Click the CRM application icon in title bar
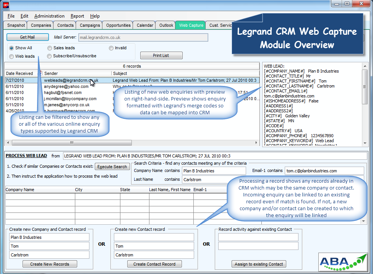Screen dimensions: 373x274 tap(6, 5)
